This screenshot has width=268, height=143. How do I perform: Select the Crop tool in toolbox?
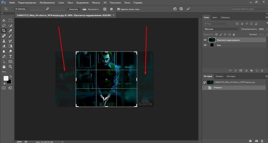(x=4, y=31)
